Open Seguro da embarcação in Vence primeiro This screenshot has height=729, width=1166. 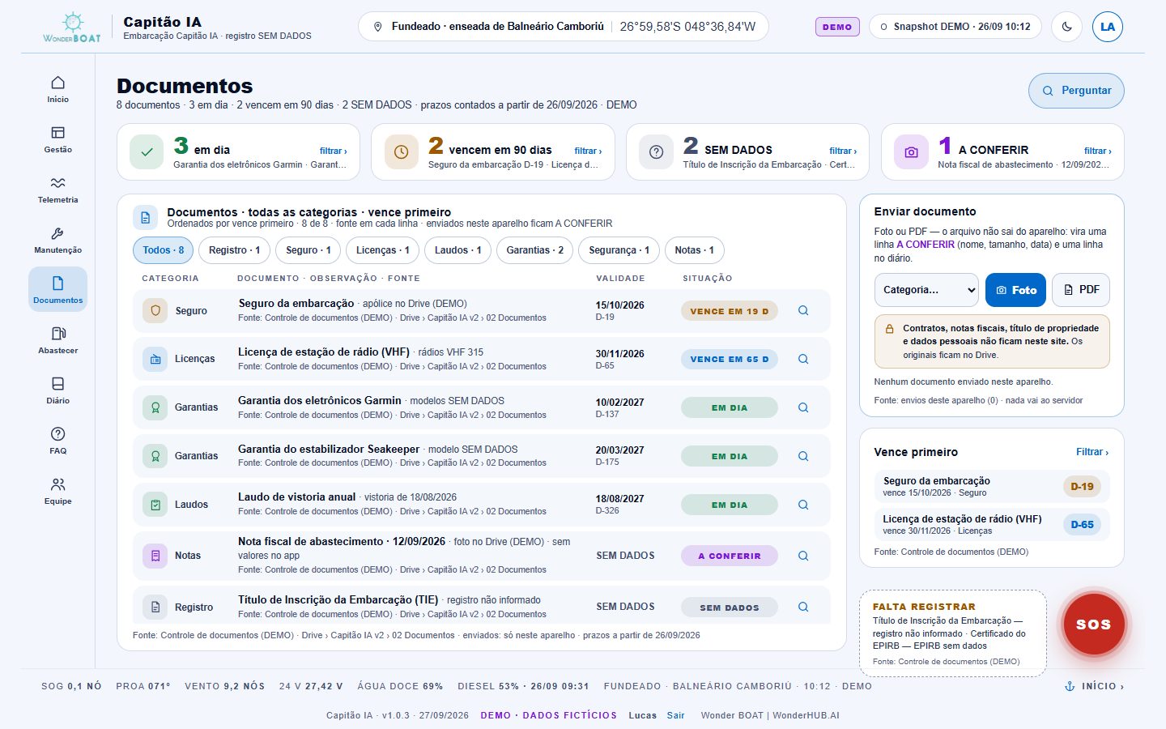pos(992,486)
